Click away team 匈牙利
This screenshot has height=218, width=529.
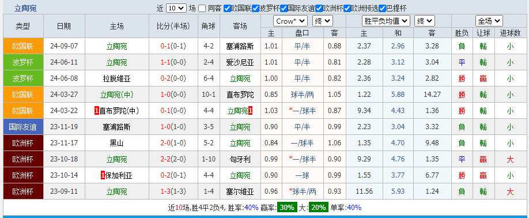coord(240,159)
